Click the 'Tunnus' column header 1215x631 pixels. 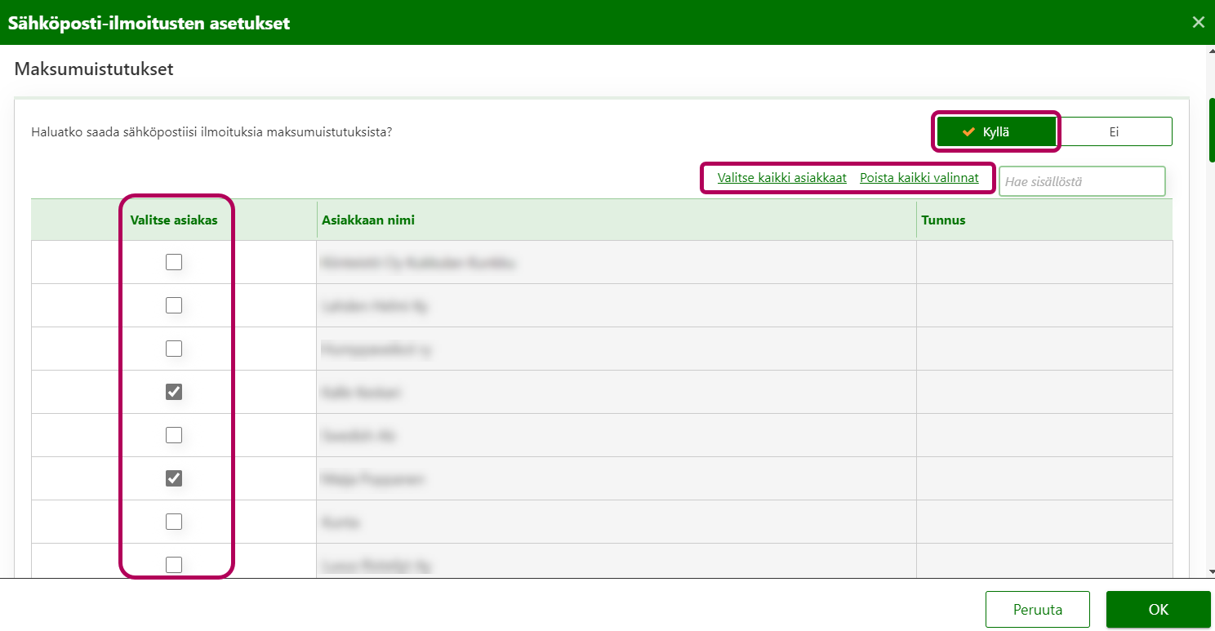(x=943, y=220)
